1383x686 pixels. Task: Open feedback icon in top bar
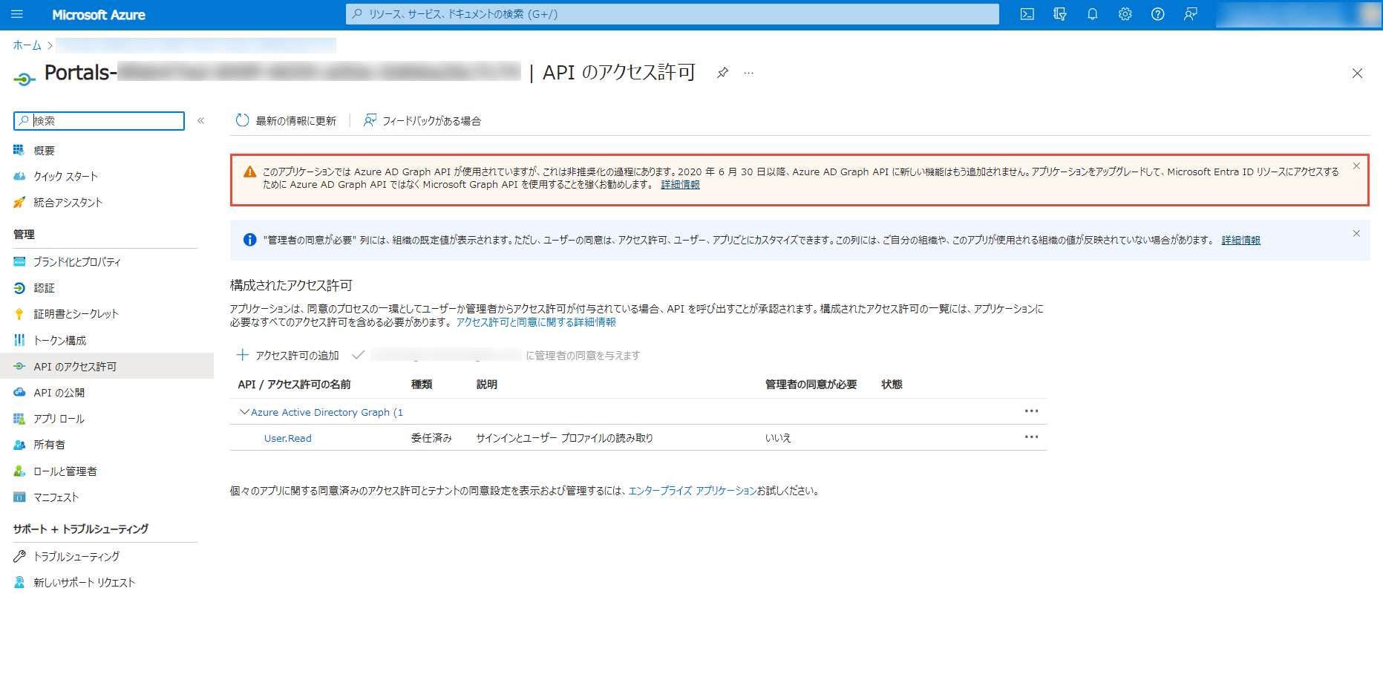tap(1191, 14)
